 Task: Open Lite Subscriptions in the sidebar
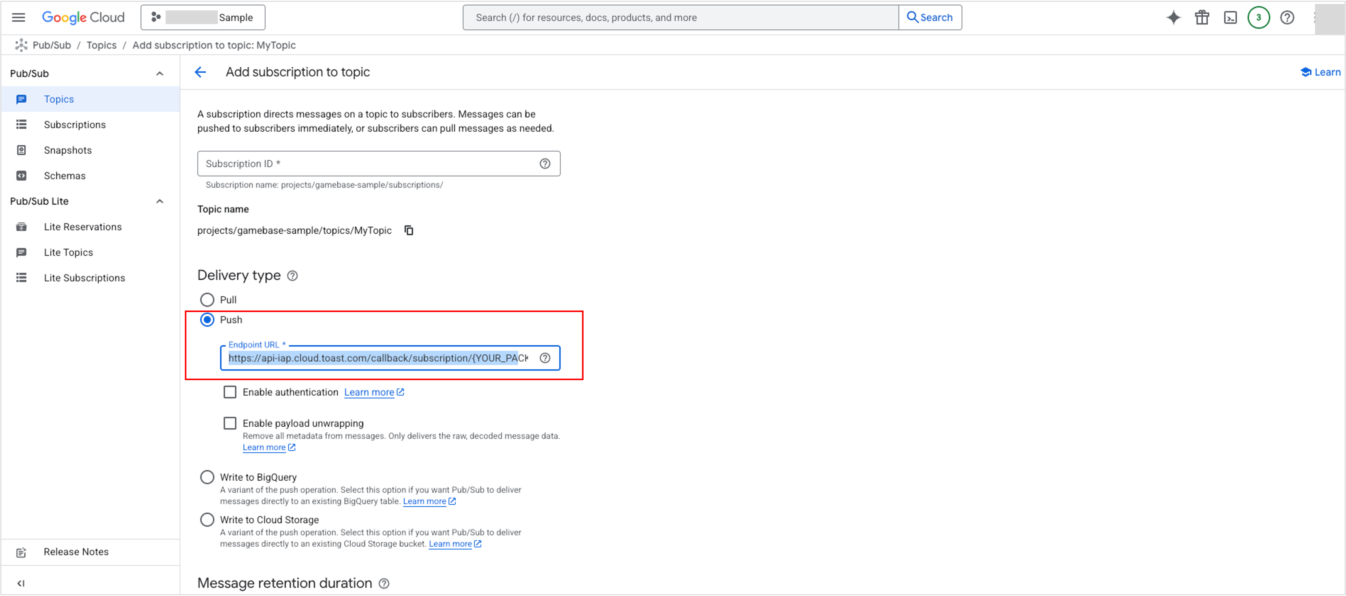coord(90,278)
